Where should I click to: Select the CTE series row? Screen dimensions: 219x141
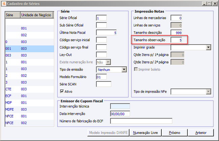coord(29,89)
